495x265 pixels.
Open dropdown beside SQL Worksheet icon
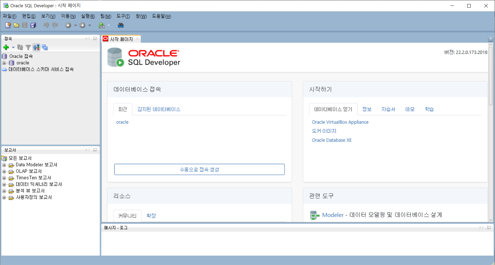click(109, 25)
